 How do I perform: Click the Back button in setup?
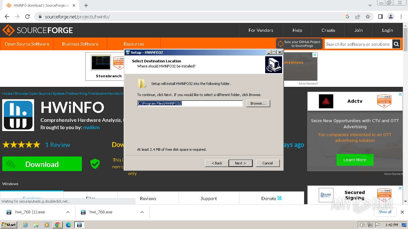coord(217,163)
